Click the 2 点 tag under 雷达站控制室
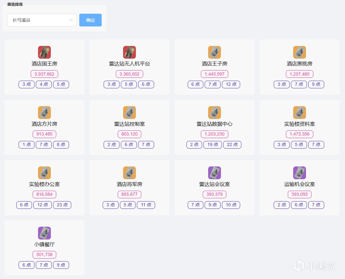Screen dimensions: 345x279 [112, 144]
